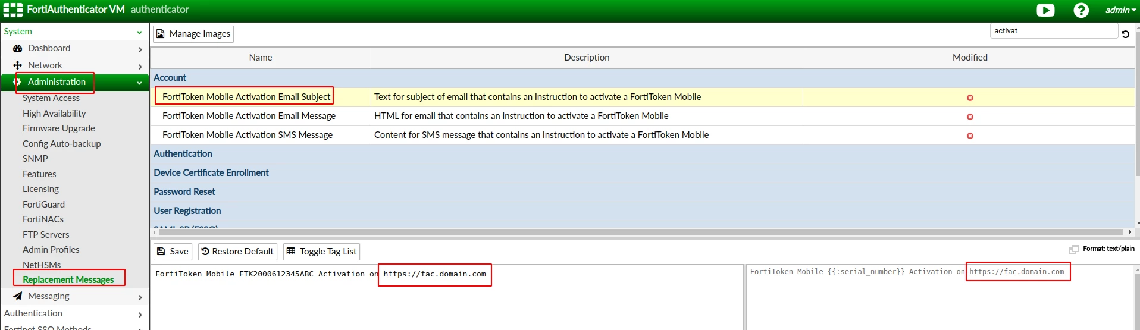Expand the Password Reset group

[184, 192]
